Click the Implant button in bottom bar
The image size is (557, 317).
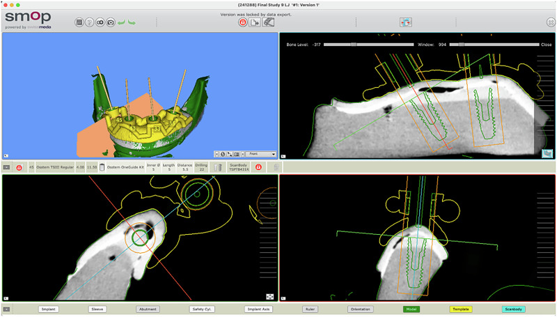pos(48,309)
